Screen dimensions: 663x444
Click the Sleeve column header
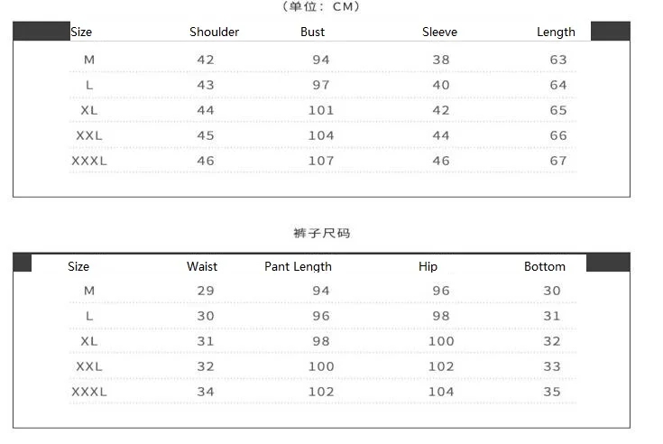click(x=439, y=32)
